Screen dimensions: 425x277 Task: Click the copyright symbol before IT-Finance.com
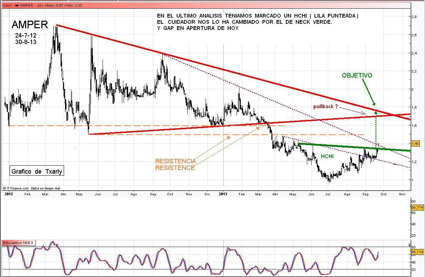point(4,188)
